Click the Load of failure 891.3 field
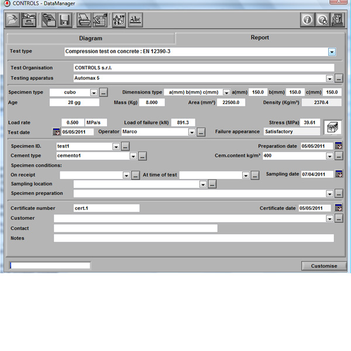351x351 pixels. click(x=183, y=123)
